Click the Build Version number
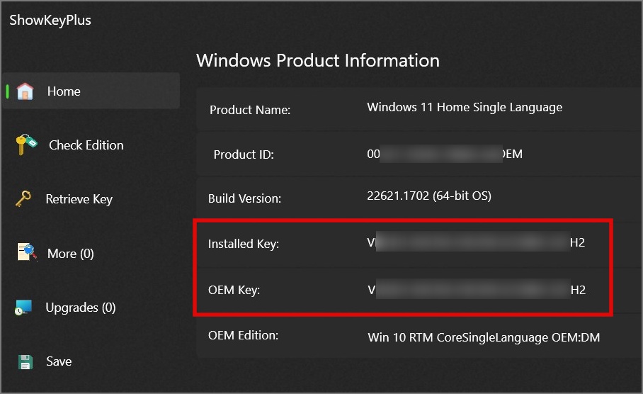Screen dimensions: 643x394 pos(429,196)
